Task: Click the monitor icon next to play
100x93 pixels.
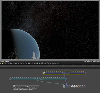Action: [x=5, y=63]
